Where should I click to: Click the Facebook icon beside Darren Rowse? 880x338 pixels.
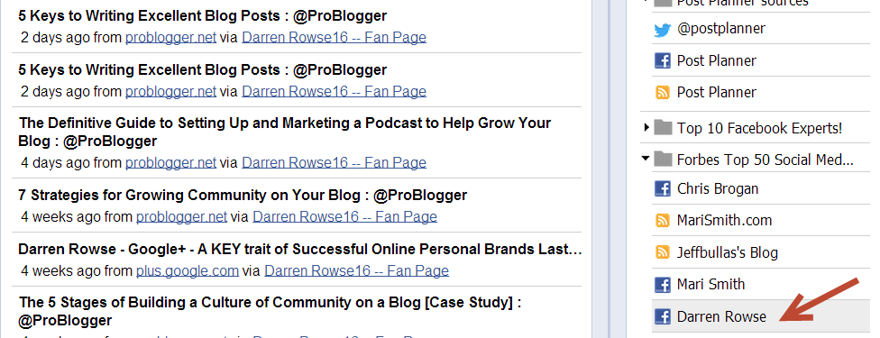(x=663, y=316)
